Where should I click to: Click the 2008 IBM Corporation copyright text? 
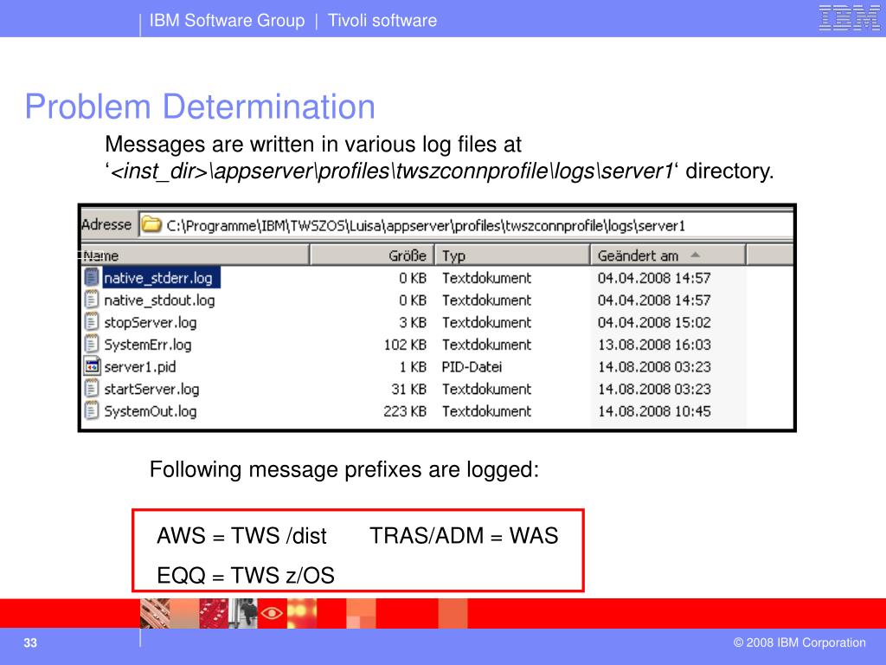coord(799,642)
